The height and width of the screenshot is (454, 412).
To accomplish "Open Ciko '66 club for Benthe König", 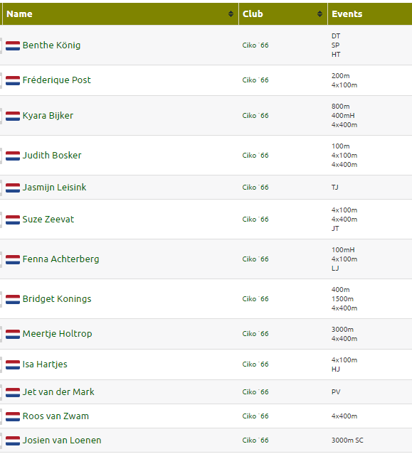I will click(255, 45).
